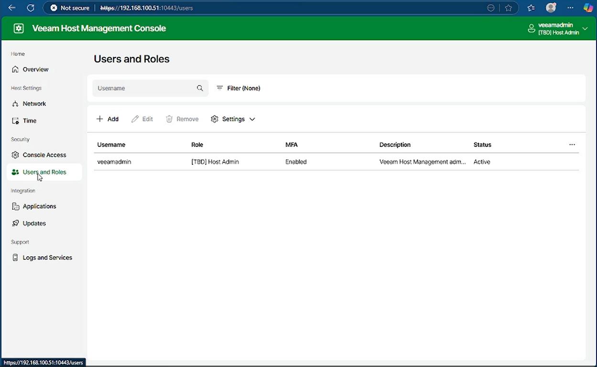Open the browser profile avatar icon

click(551, 8)
